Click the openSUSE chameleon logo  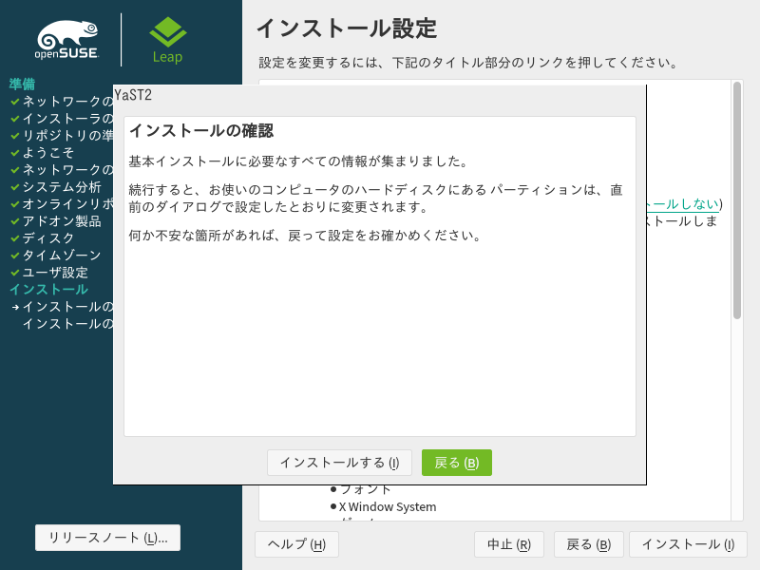point(67,40)
